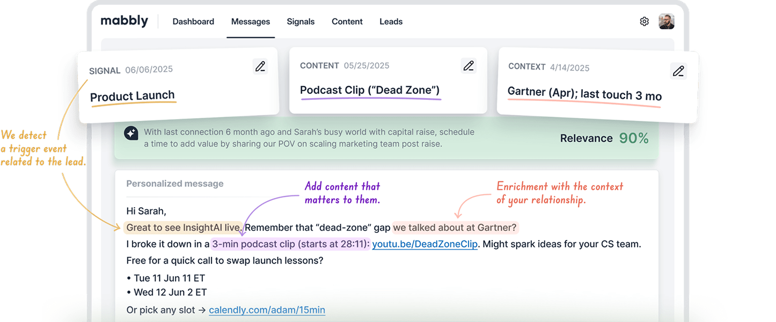Open the user profile avatar
Image resolution: width=776 pixels, height=322 pixels.
click(x=666, y=21)
